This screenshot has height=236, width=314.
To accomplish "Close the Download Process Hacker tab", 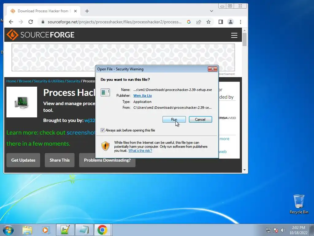I will tap(75, 11).
